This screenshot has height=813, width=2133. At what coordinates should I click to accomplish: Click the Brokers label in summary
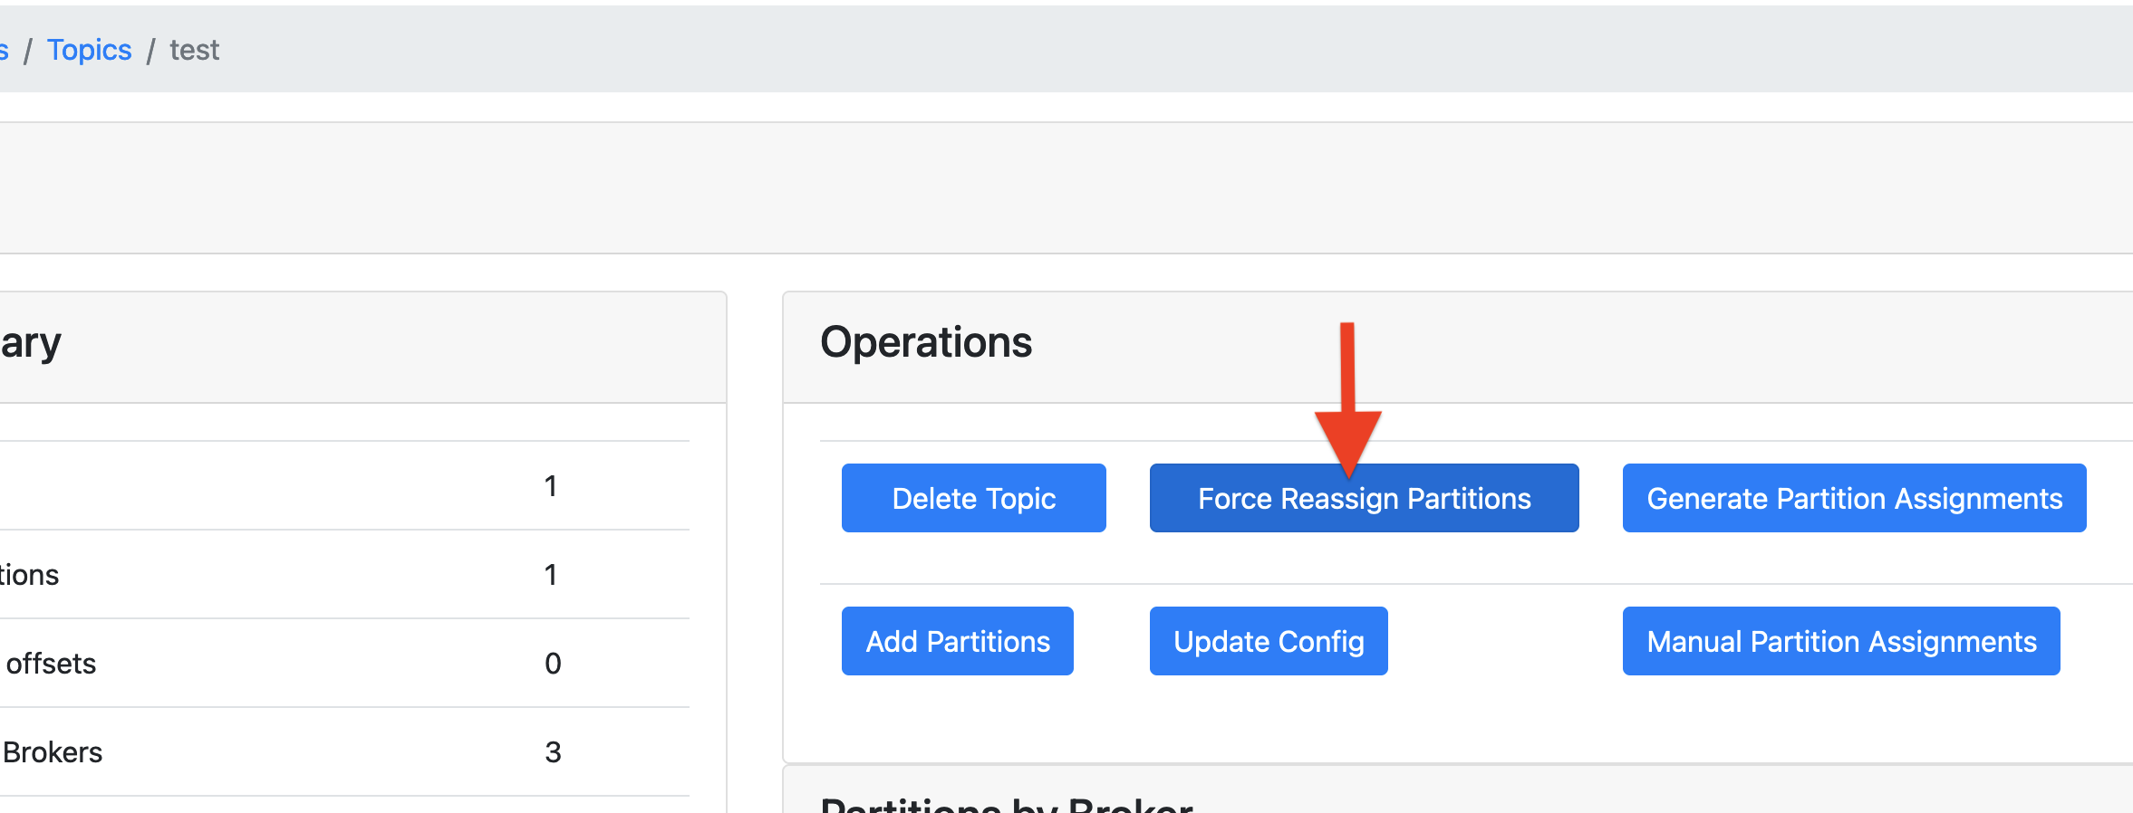click(53, 751)
